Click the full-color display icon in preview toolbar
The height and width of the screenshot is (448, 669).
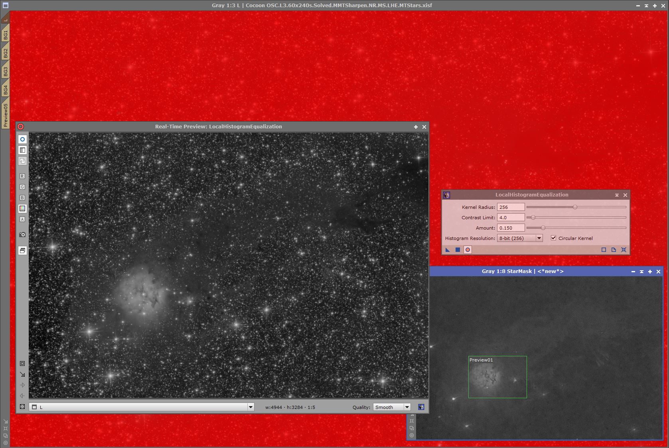(x=22, y=208)
